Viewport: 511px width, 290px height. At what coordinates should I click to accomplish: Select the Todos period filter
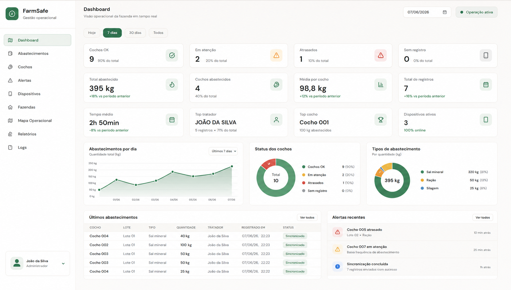[158, 33]
